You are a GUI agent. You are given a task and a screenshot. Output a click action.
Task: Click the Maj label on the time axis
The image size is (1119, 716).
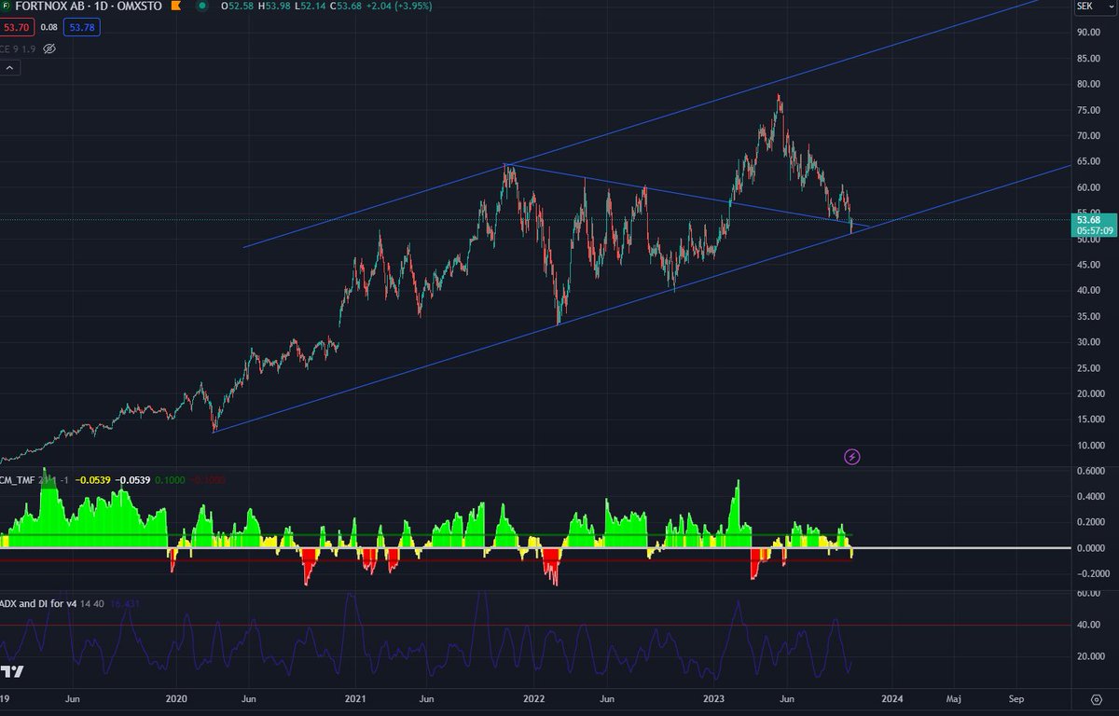954,697
